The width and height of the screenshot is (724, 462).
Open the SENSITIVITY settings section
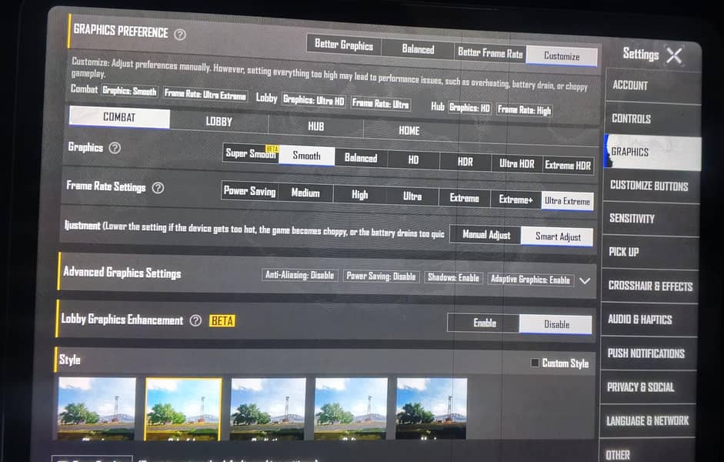[x=650, y=219]
